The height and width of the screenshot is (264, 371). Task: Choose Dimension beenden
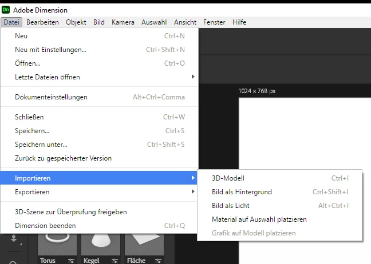[99, 226]
